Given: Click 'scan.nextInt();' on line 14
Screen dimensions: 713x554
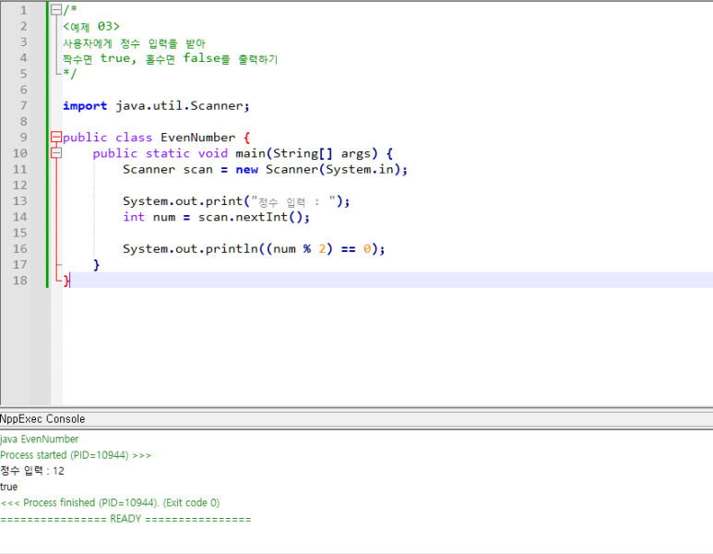Looking at the screenshot, I should 254,217.
